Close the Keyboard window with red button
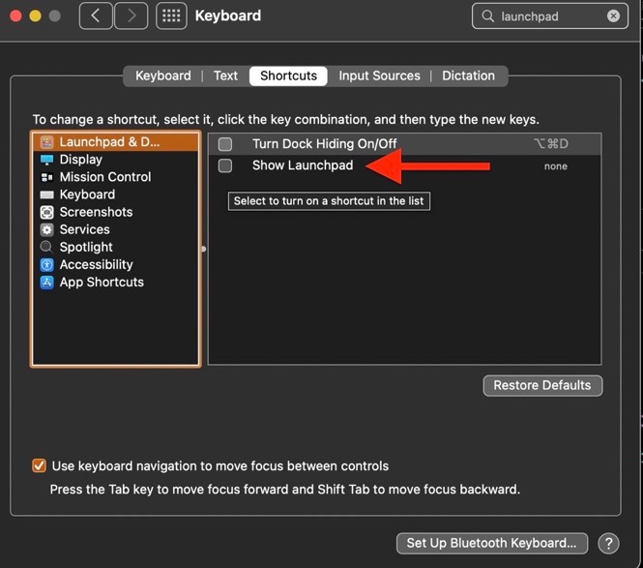This screenshot has width=643, height=568. 16,16
